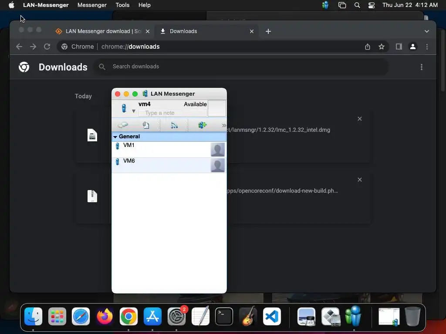This screenshot has width=446, height=334.
Task: Click VM1's avatar thumbnail
Action: click(218, 150)
